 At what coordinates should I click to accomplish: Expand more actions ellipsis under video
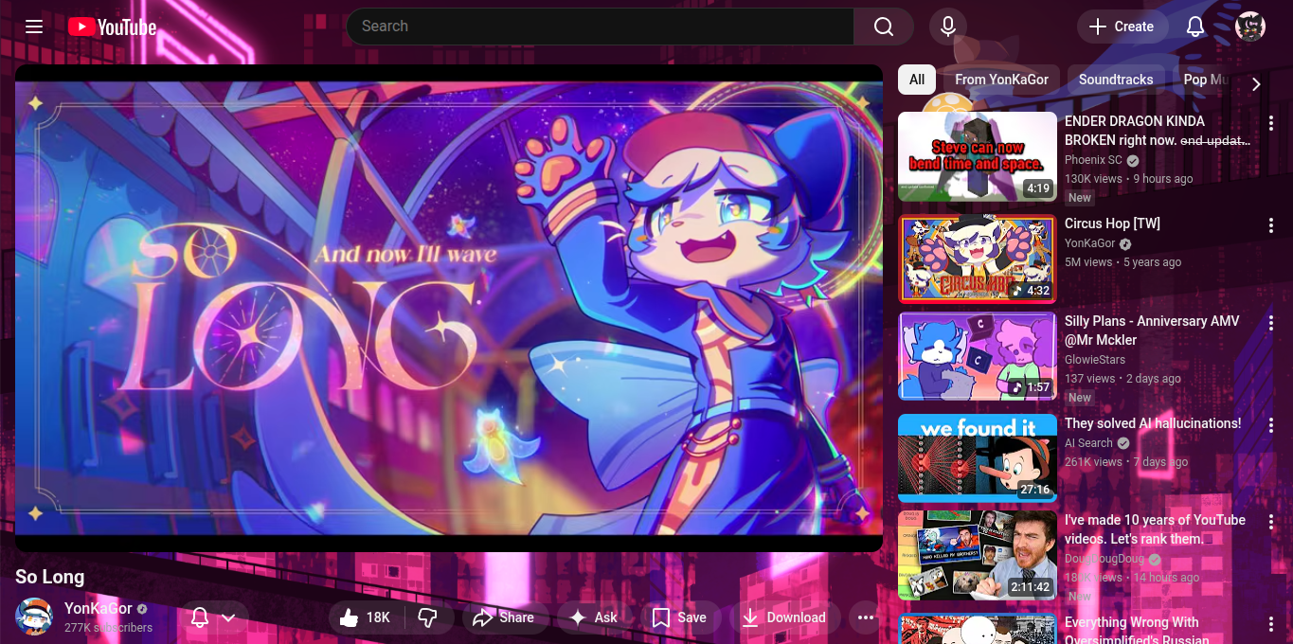[x=865, y=617]
